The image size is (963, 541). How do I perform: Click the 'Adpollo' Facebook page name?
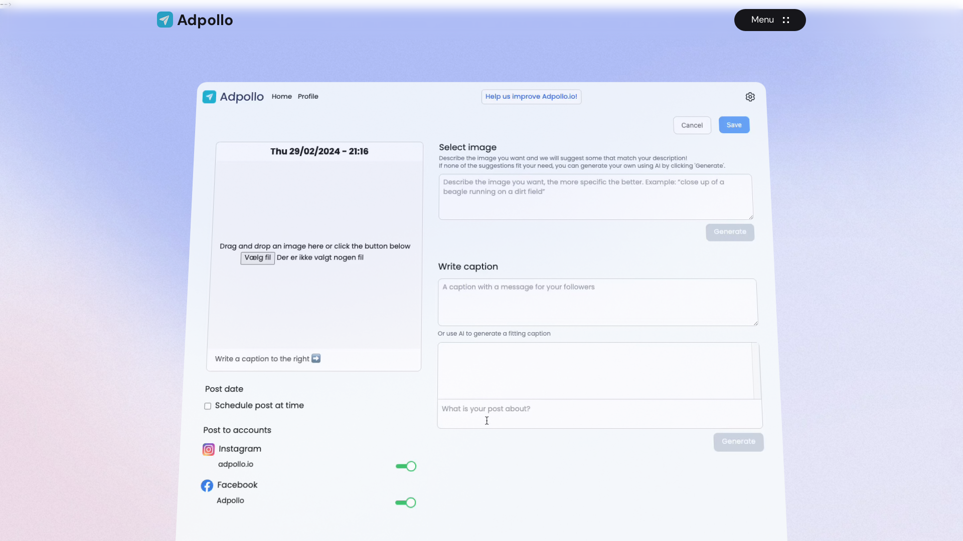tap(230, 500)
